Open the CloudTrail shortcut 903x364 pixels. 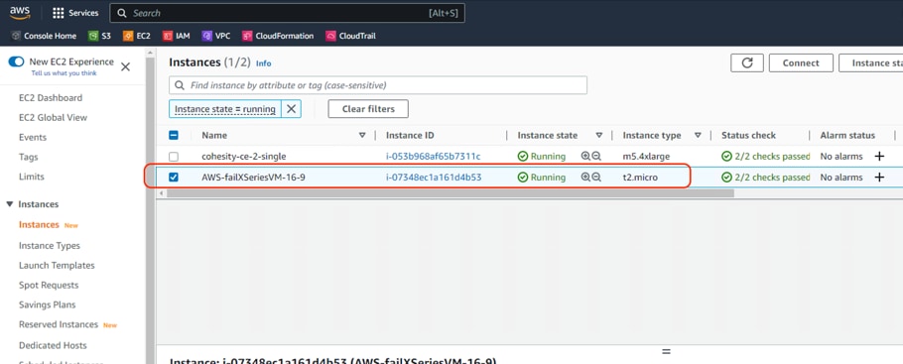[x=350, y=36]
